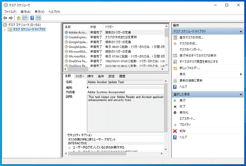
Task: Click the ヘルプ icon under 選択した項目
Action: (175, 137)
